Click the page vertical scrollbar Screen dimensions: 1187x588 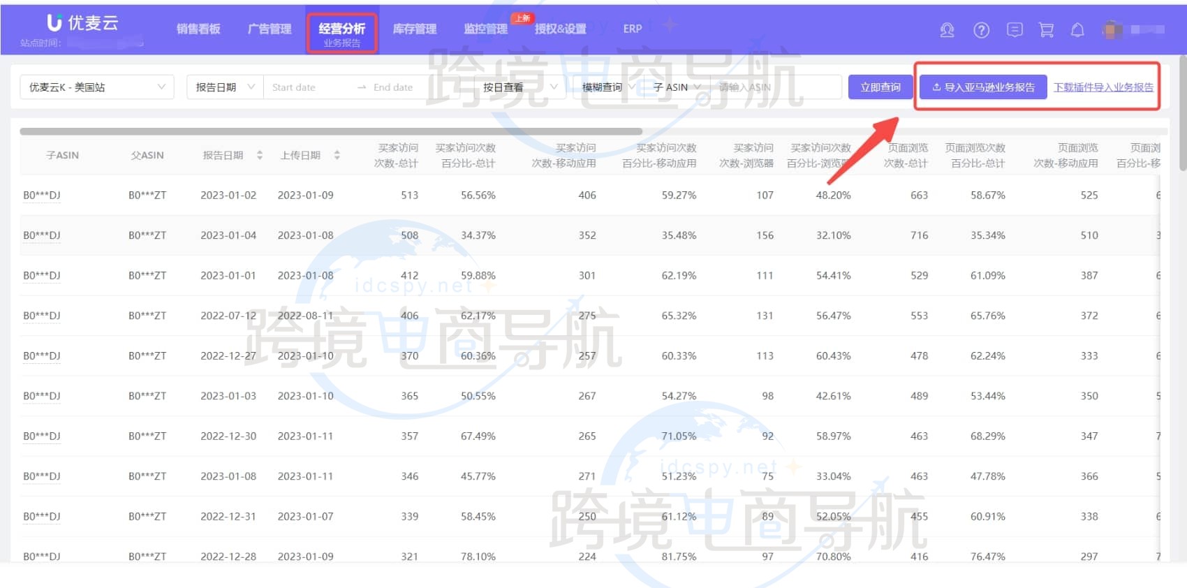point(1182,113)
